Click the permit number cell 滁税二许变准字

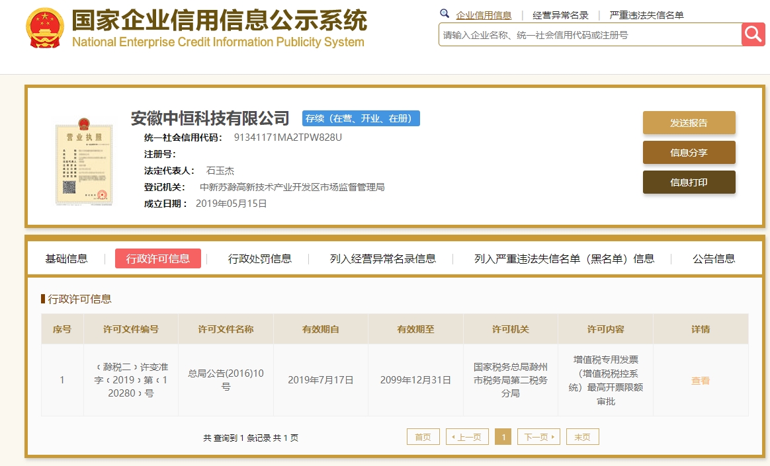coord(131,380)
